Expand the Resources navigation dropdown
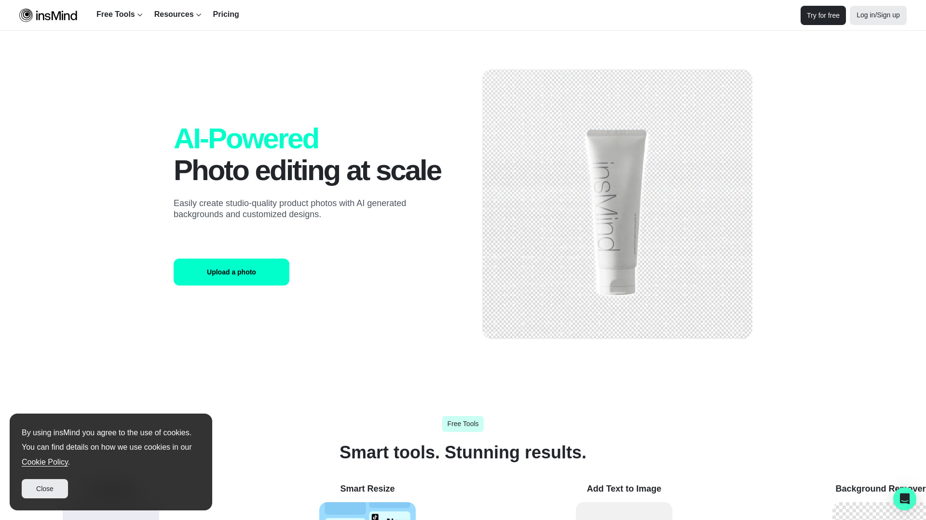Image resolution: width=926 pixels, height=520 pixels. point(177,14)
